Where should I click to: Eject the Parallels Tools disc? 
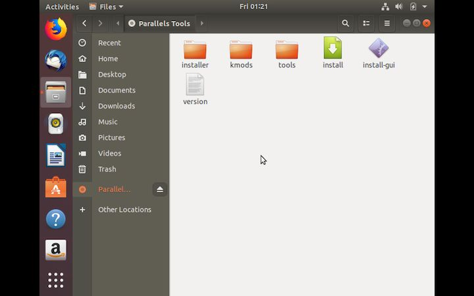(160, 189)
